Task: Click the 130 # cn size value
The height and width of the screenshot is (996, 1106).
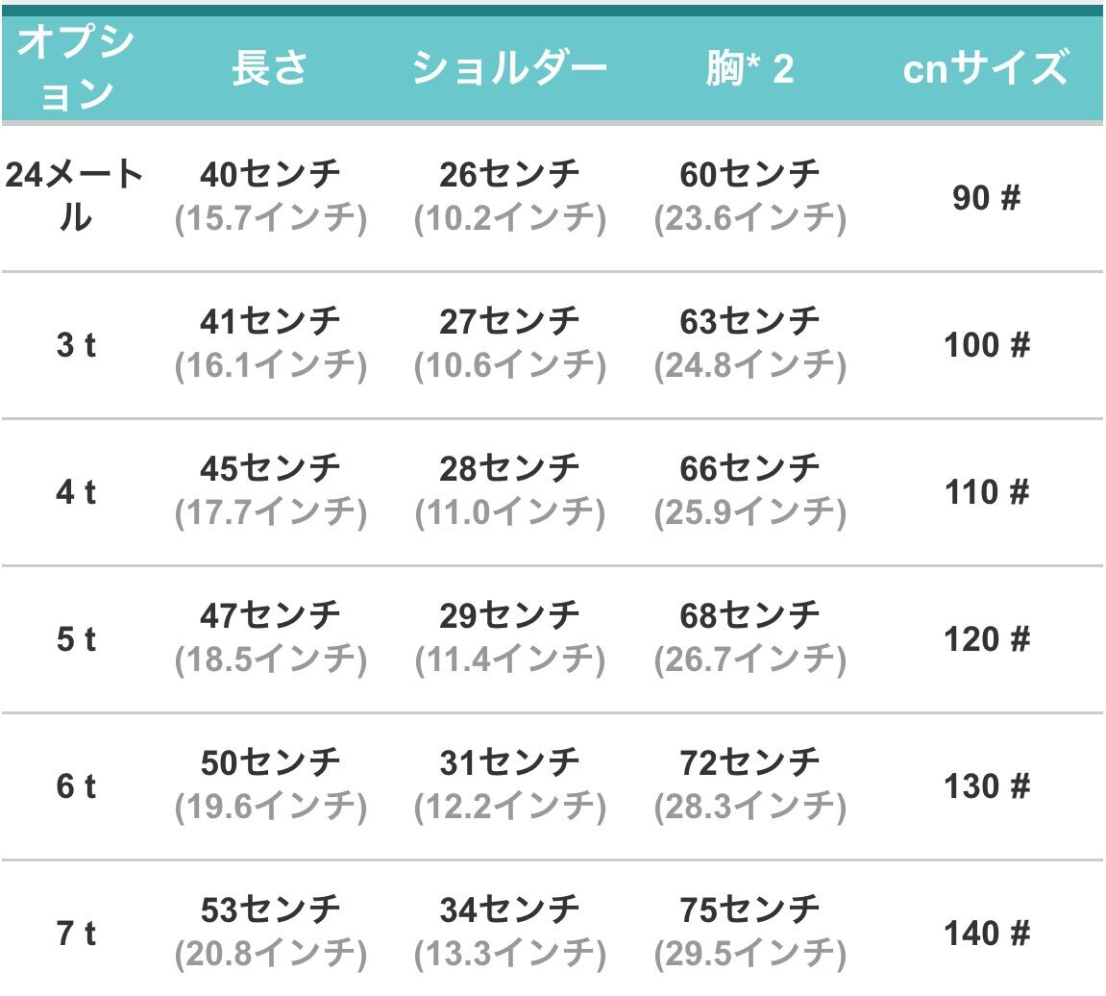Action: click(986, 786)
